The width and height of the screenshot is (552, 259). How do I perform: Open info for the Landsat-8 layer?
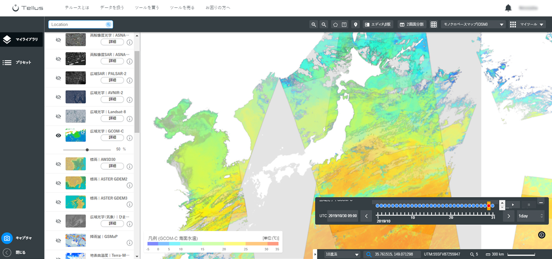click(x=129, y=119)
